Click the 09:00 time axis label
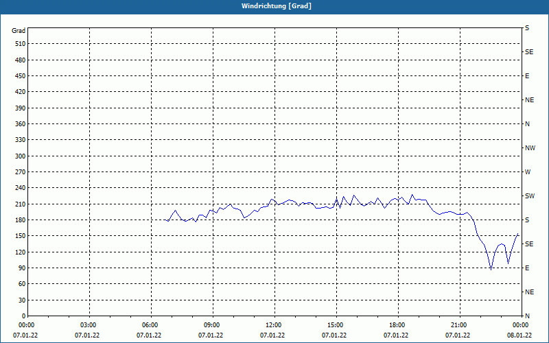Viewport: 549px width, 343px height. point(212,325)
